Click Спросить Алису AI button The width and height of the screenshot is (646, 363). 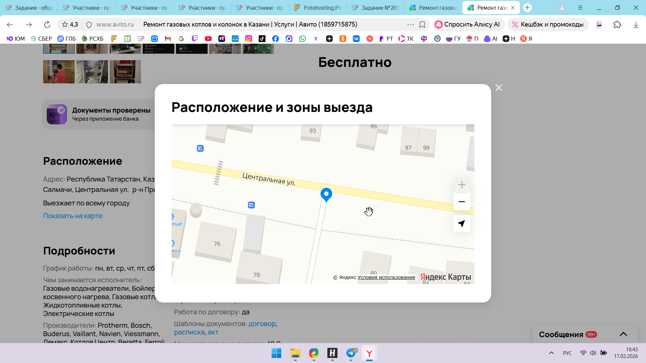pyautogui.click(x=468, y=25)
